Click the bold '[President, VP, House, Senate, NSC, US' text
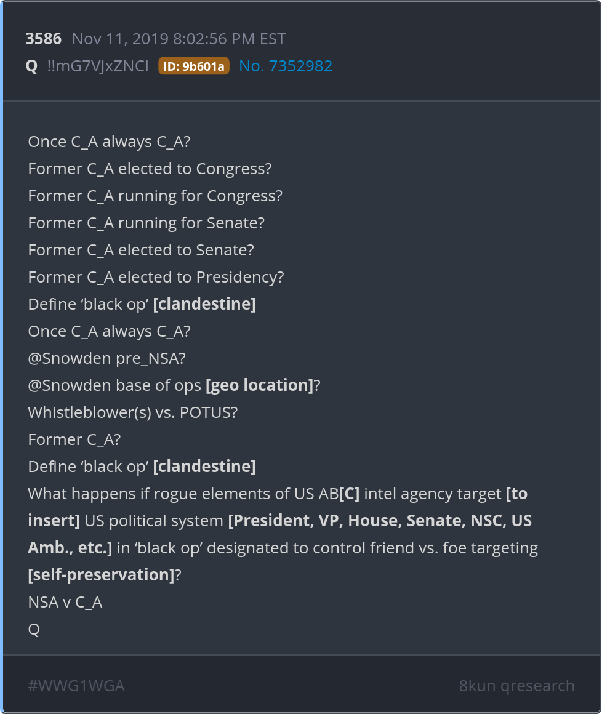Image resolution: width=602 pixels, height=714 pixels. pyautogui.click(x=380, y=521)
